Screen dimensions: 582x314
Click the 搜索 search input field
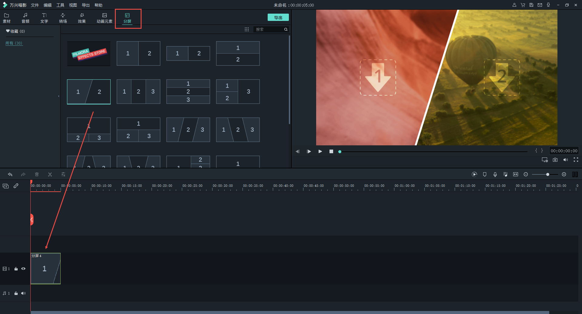pyautogui.click(x=268, y=29)
